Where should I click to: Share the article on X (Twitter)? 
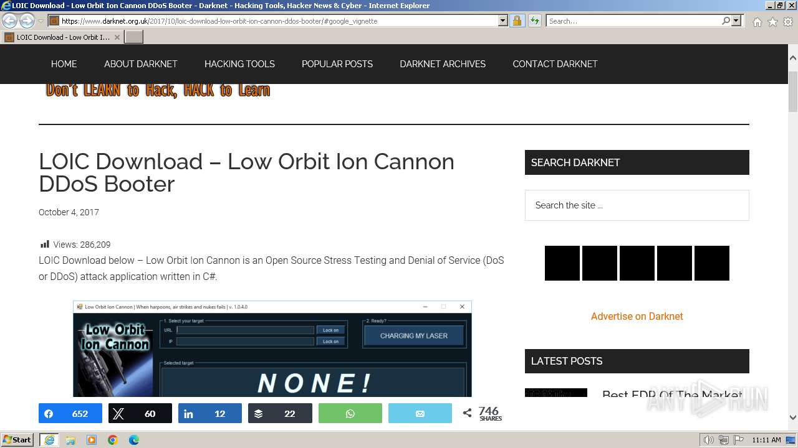coord(140,414)
